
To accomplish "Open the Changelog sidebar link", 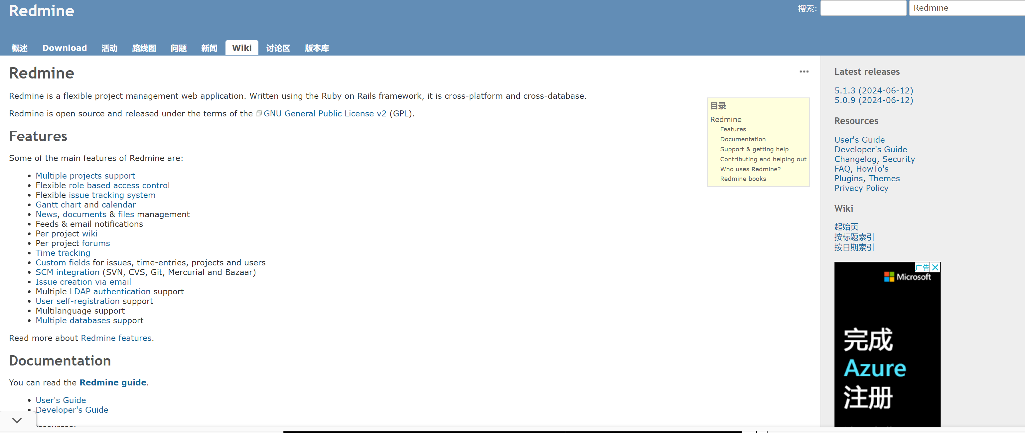I will (855, 159).
